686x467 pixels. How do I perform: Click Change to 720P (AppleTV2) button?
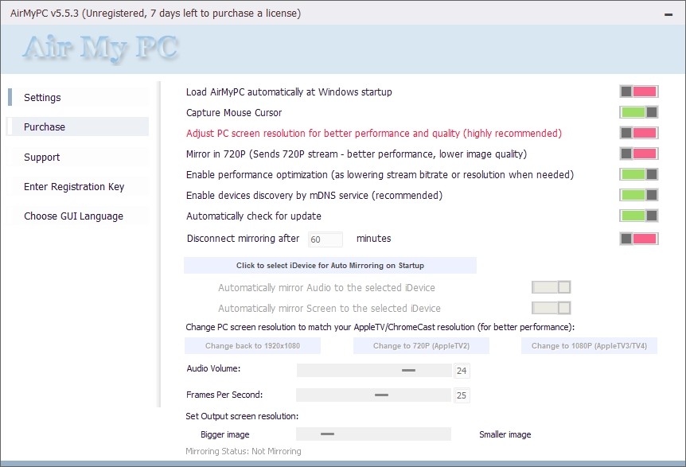point(421,346)
